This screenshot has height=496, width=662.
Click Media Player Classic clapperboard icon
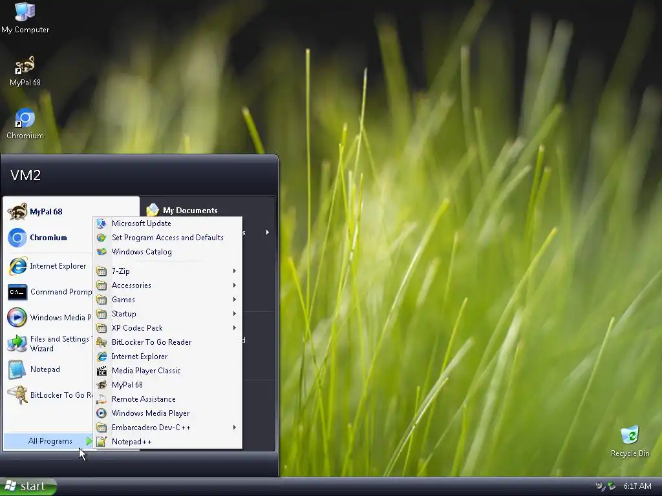click(101, 371)
